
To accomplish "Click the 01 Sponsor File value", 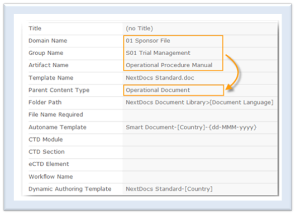I will 148,41.
